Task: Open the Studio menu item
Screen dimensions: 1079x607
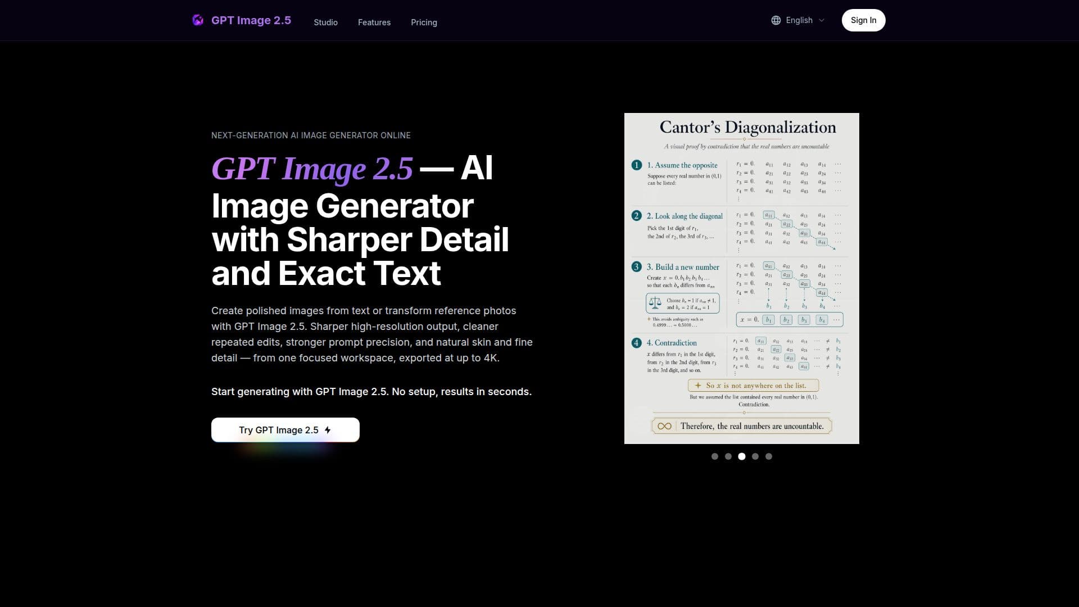Action: 325,22
